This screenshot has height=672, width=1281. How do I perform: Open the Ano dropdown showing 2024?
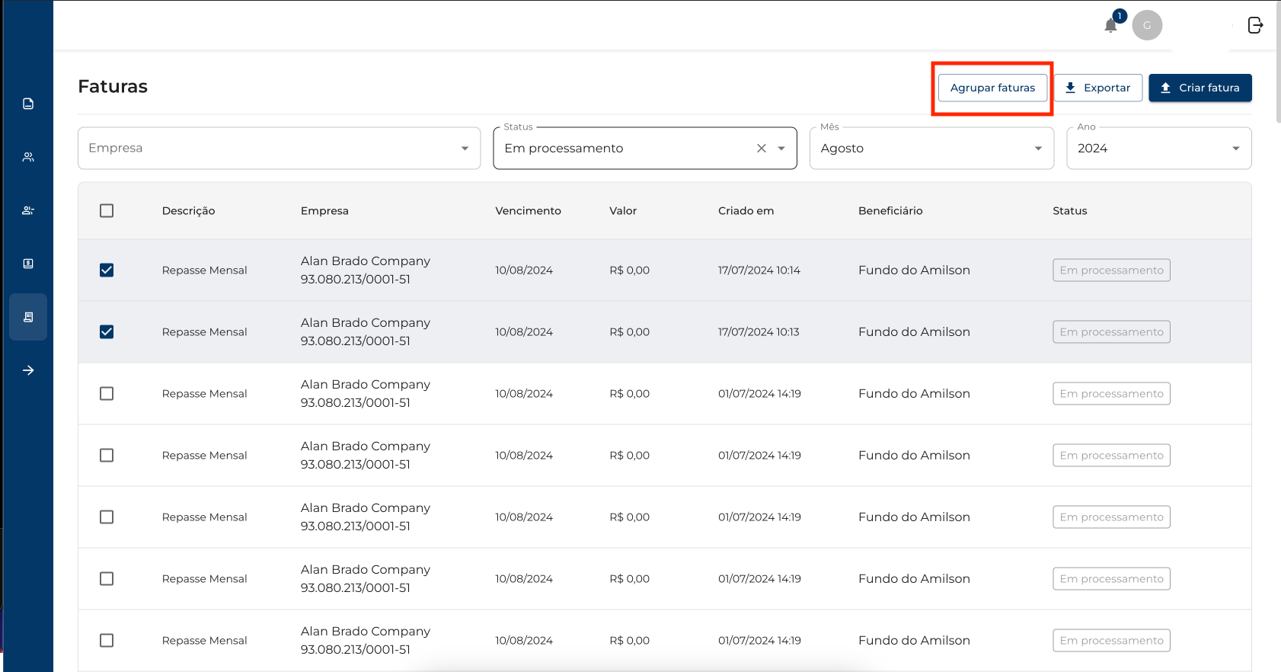click(x=1158, y=149)
